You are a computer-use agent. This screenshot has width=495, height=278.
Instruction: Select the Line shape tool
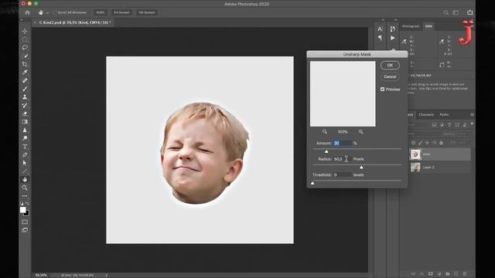(x=25, y=171)
